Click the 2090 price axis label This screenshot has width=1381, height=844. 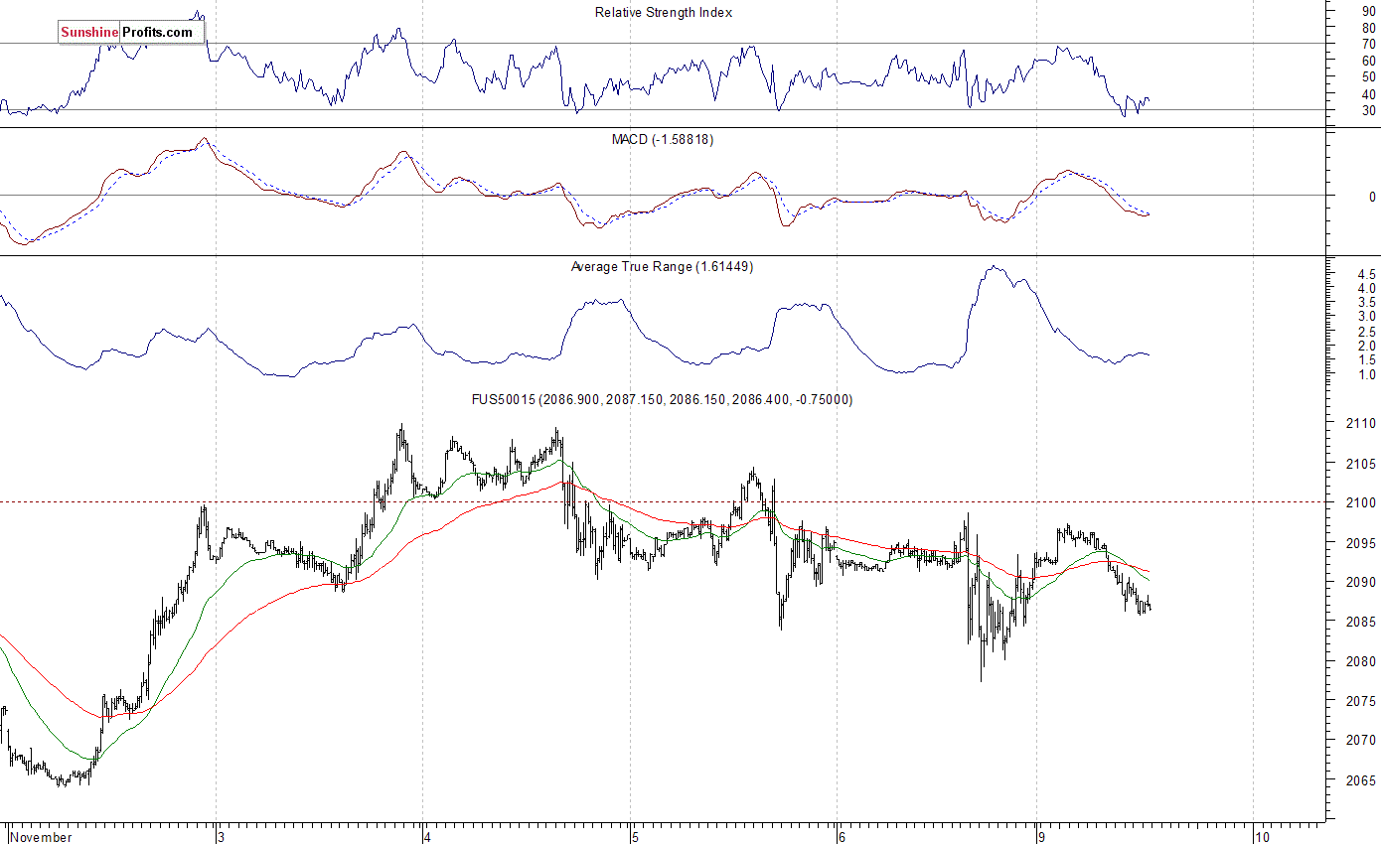[x=1361, y=583]
